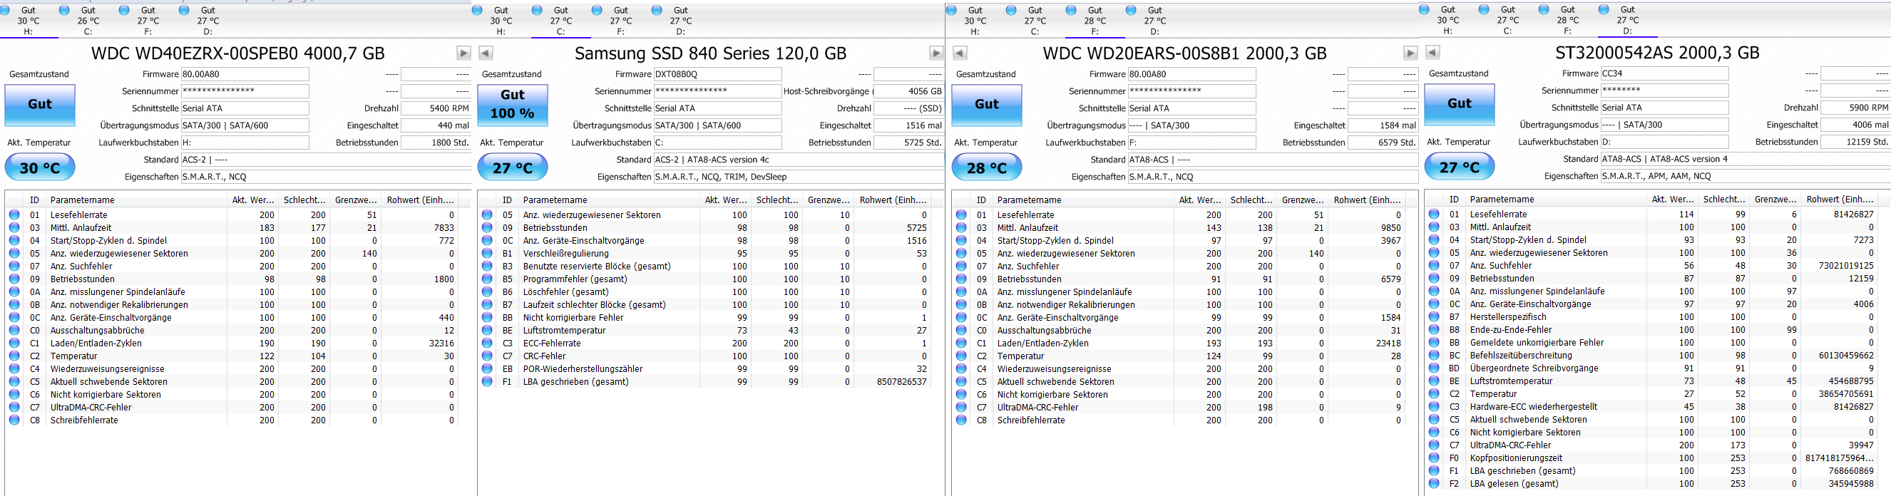Image resolution: width=1891 pixels, height=496 pixels.
Task: Click status orb for Löschfehler (gesamt) row
Action: [487, 291]
